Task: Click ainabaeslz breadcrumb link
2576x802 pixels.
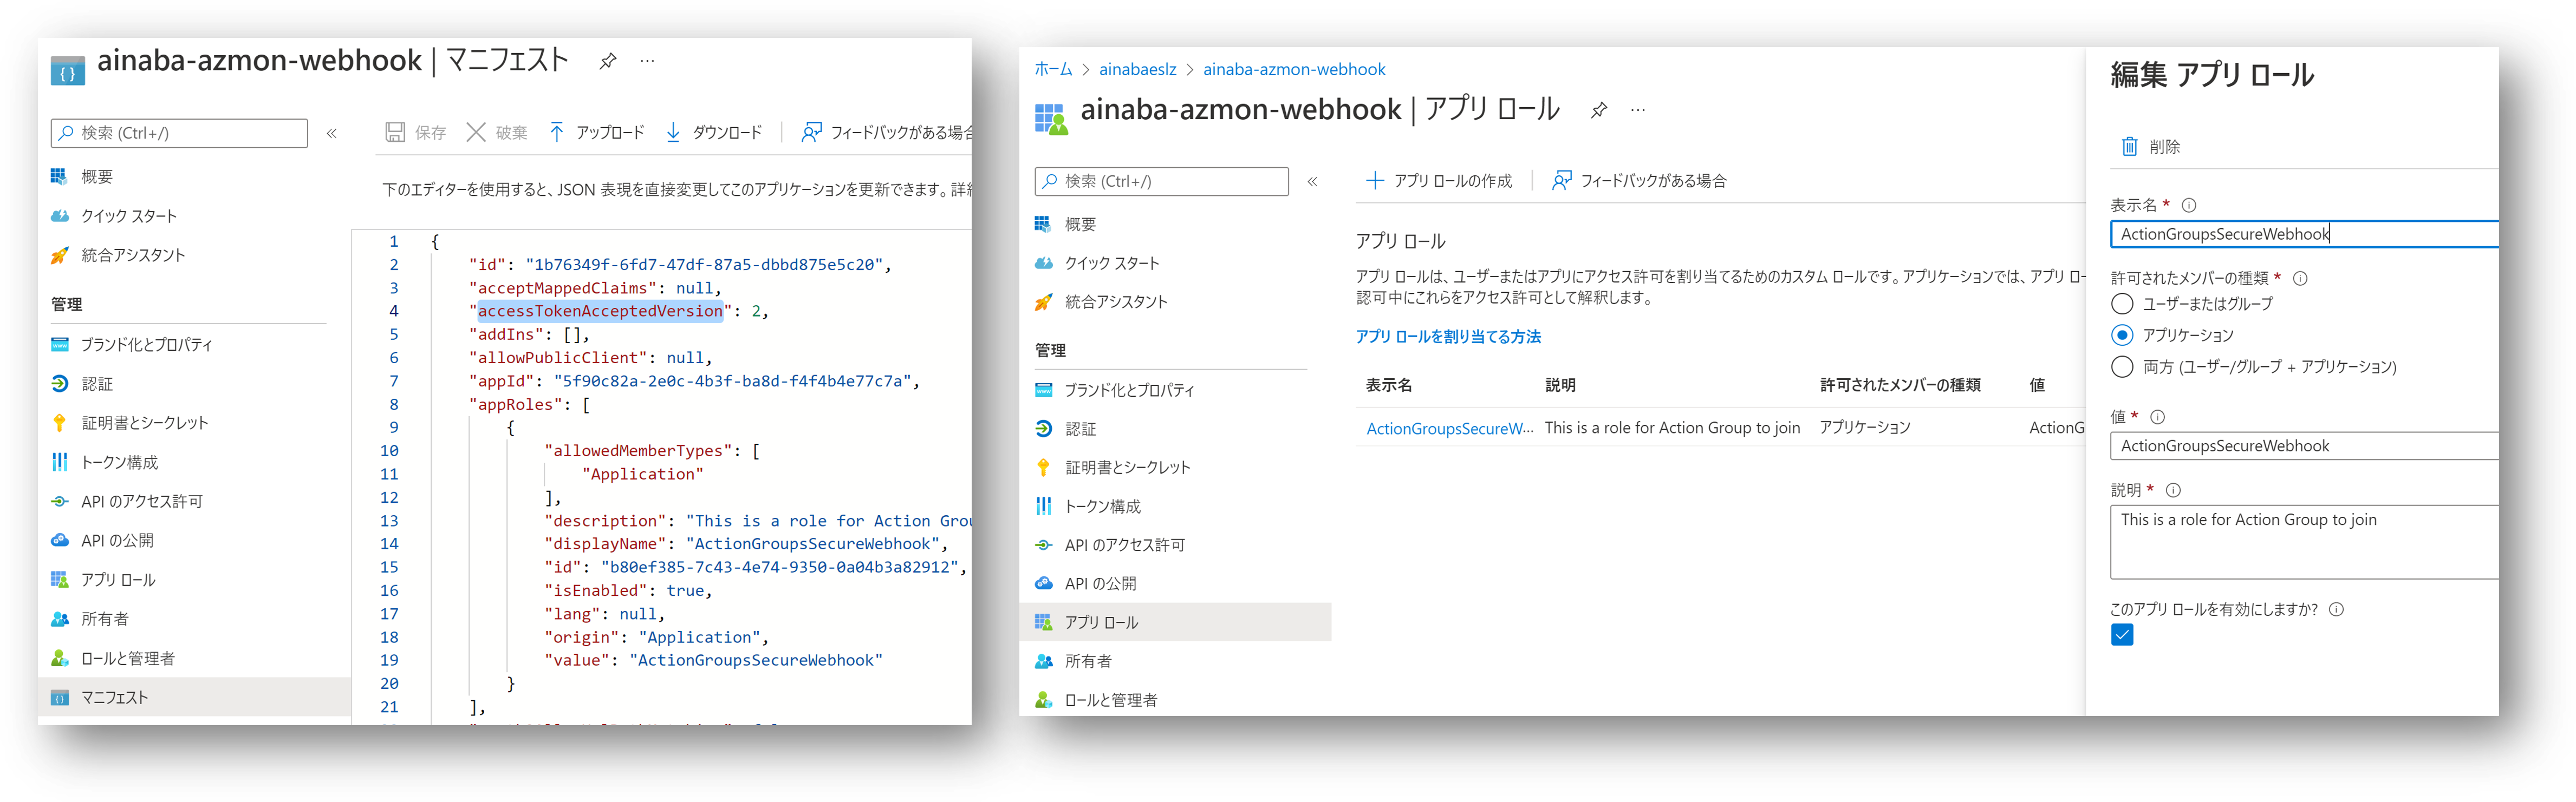Action: pos(1137,69)
